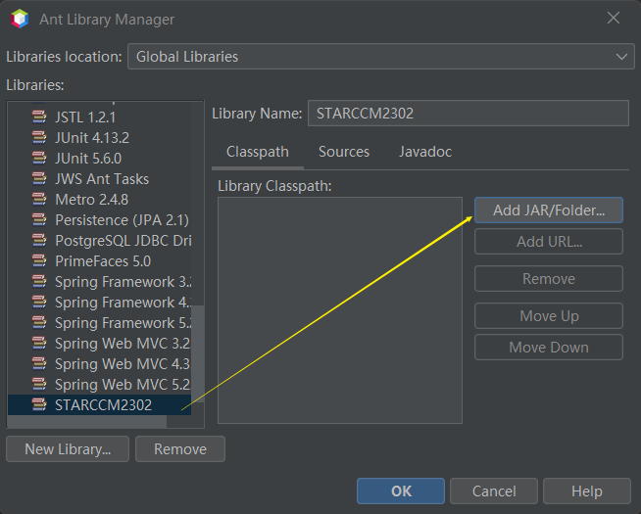Click the PostgreSQL JDBC Driver library icon

pos(39,240)
